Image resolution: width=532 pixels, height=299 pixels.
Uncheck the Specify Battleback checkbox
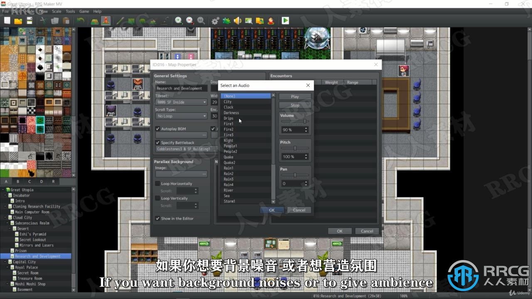pos(158,142)
